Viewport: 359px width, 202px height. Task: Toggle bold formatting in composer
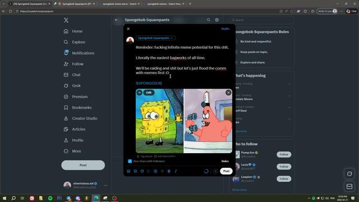(169, 171)
